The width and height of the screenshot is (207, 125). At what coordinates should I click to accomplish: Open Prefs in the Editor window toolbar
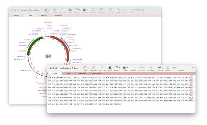pos(110,68)
